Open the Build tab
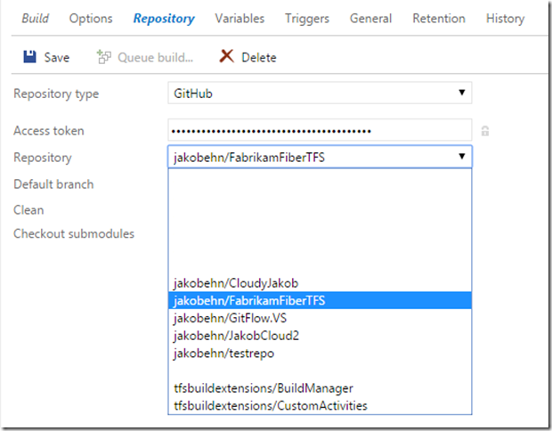The image size is (552, 431). point(36,19)
